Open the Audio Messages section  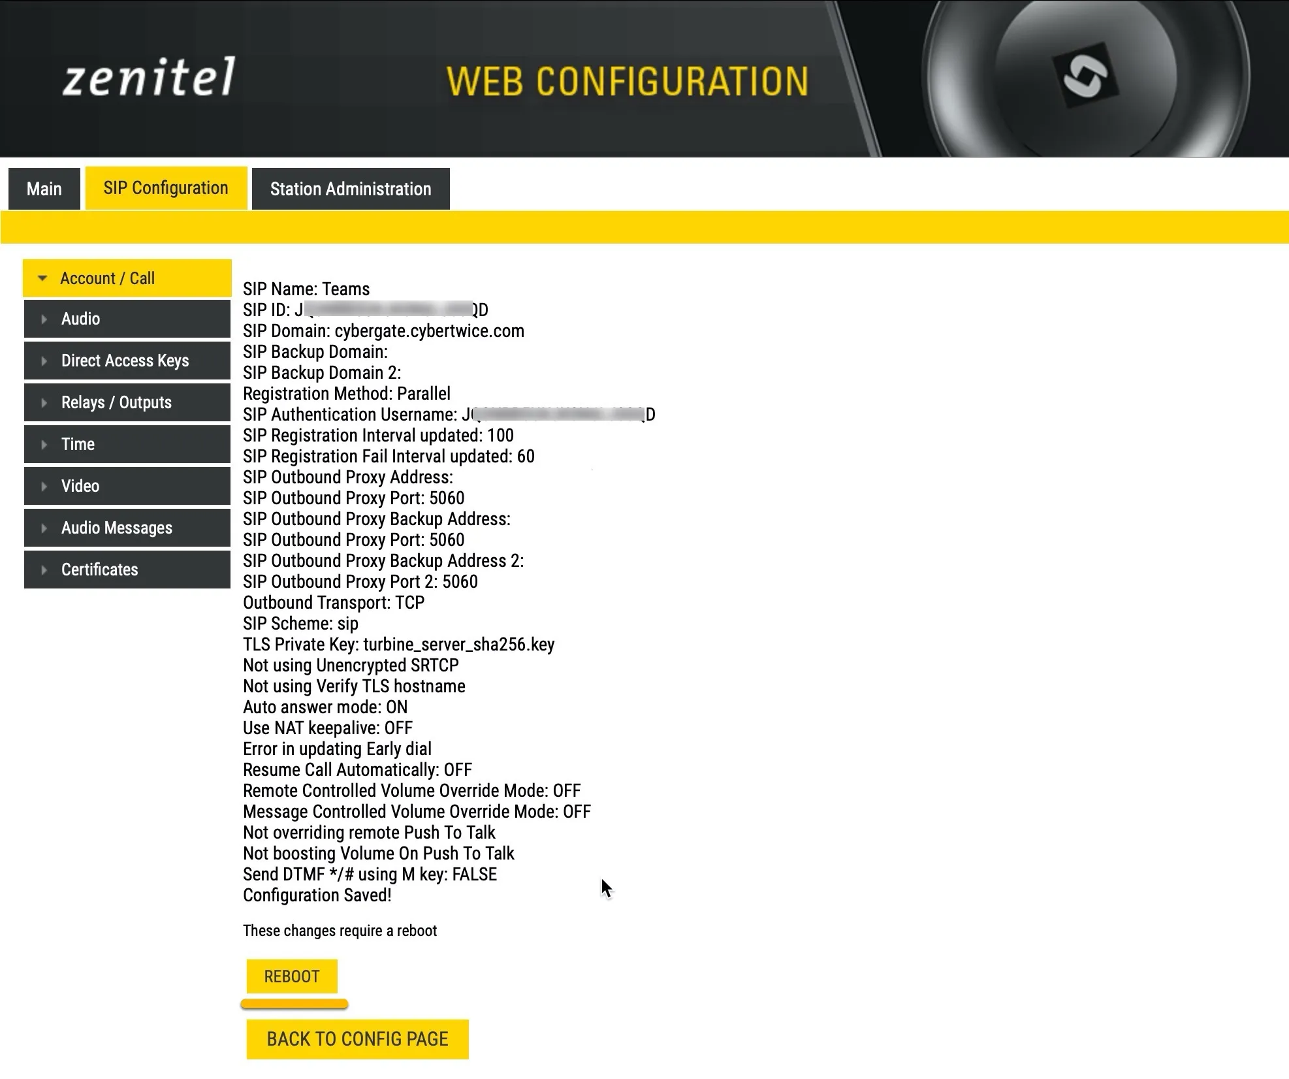127,528
